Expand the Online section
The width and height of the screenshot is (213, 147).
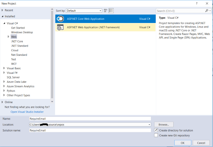pyautogui.click(x=2, y=102)
